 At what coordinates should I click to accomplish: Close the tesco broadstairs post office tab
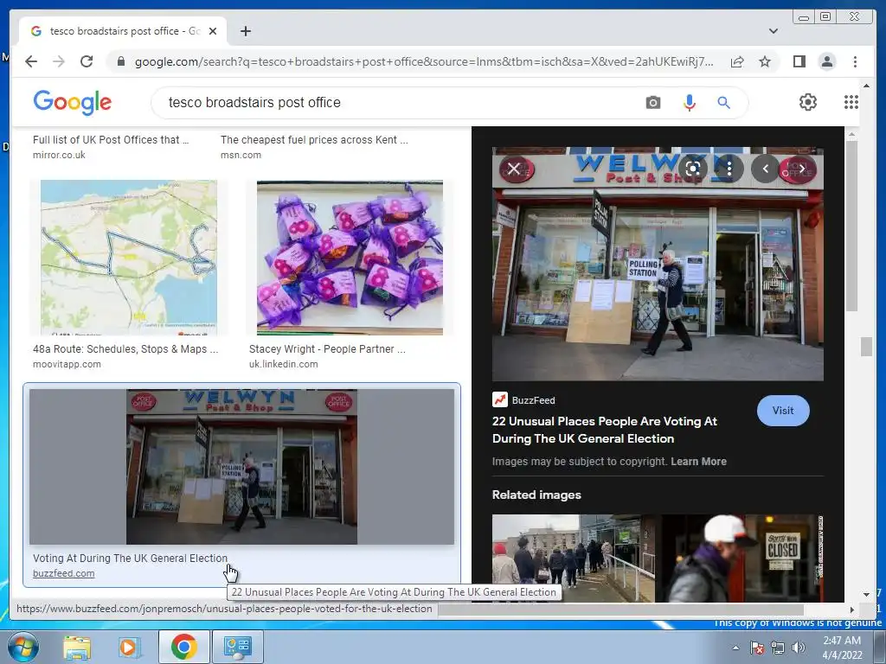[x=213, y=31]
